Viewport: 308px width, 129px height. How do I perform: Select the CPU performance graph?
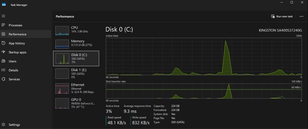tap(62, 31)
